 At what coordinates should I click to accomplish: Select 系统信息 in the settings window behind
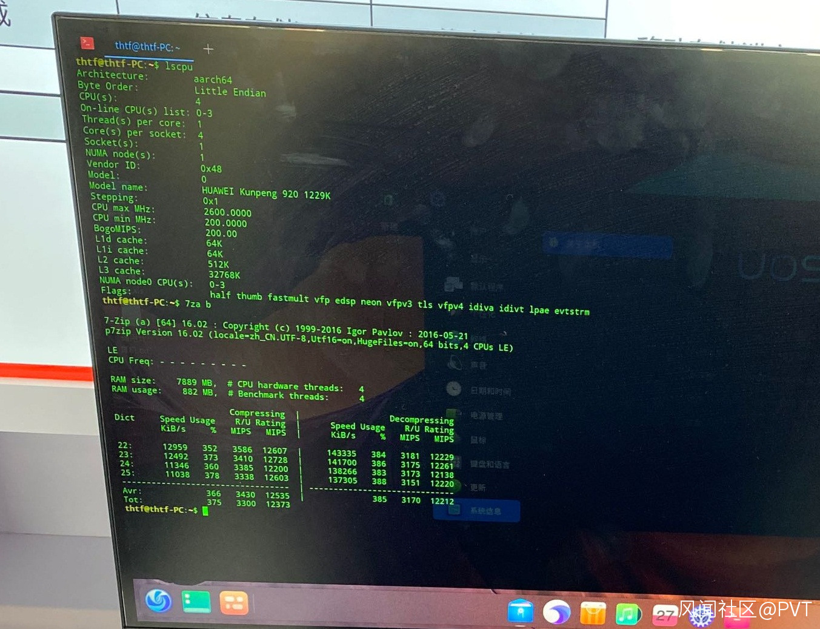click(477, 511)
